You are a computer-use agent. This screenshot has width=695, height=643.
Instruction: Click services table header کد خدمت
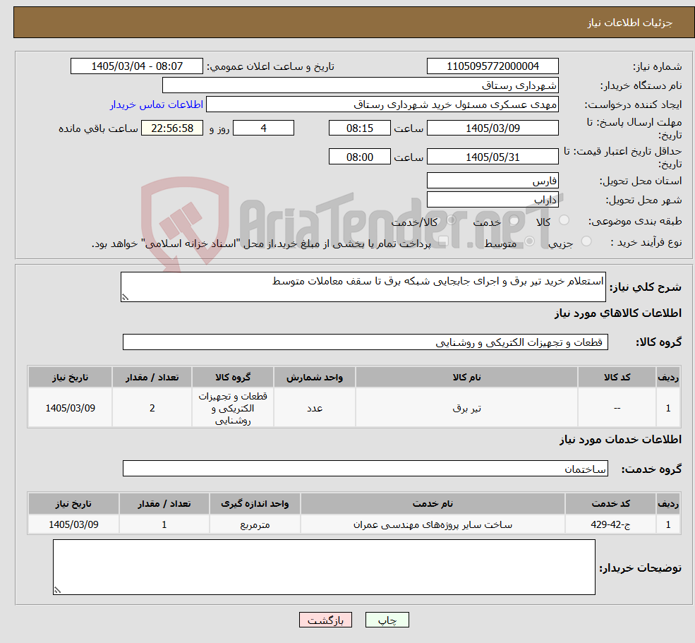(610, 504)
